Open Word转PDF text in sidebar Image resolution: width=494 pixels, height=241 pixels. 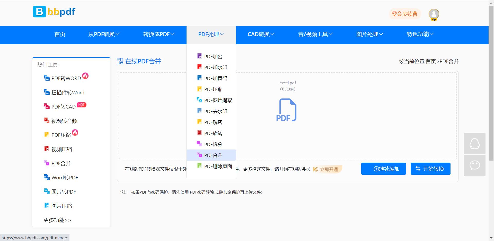pos(65,178)
